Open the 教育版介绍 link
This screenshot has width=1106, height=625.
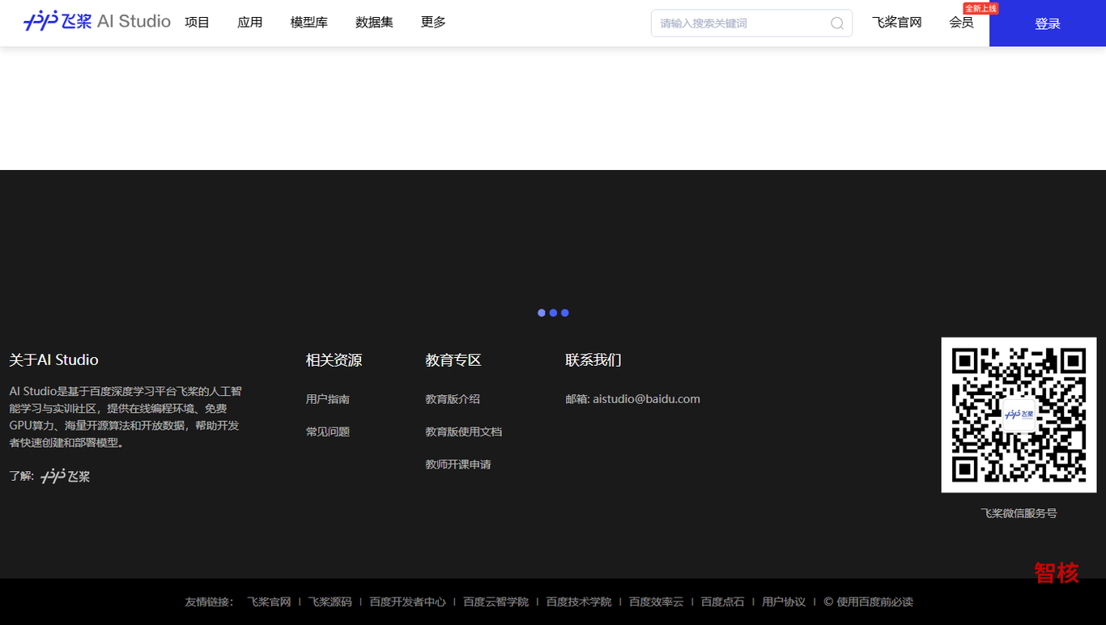pos(453,399)
